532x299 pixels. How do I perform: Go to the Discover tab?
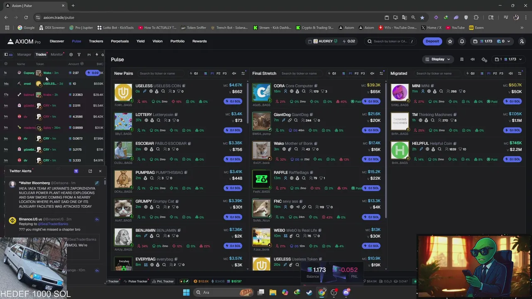coord(57,41)
